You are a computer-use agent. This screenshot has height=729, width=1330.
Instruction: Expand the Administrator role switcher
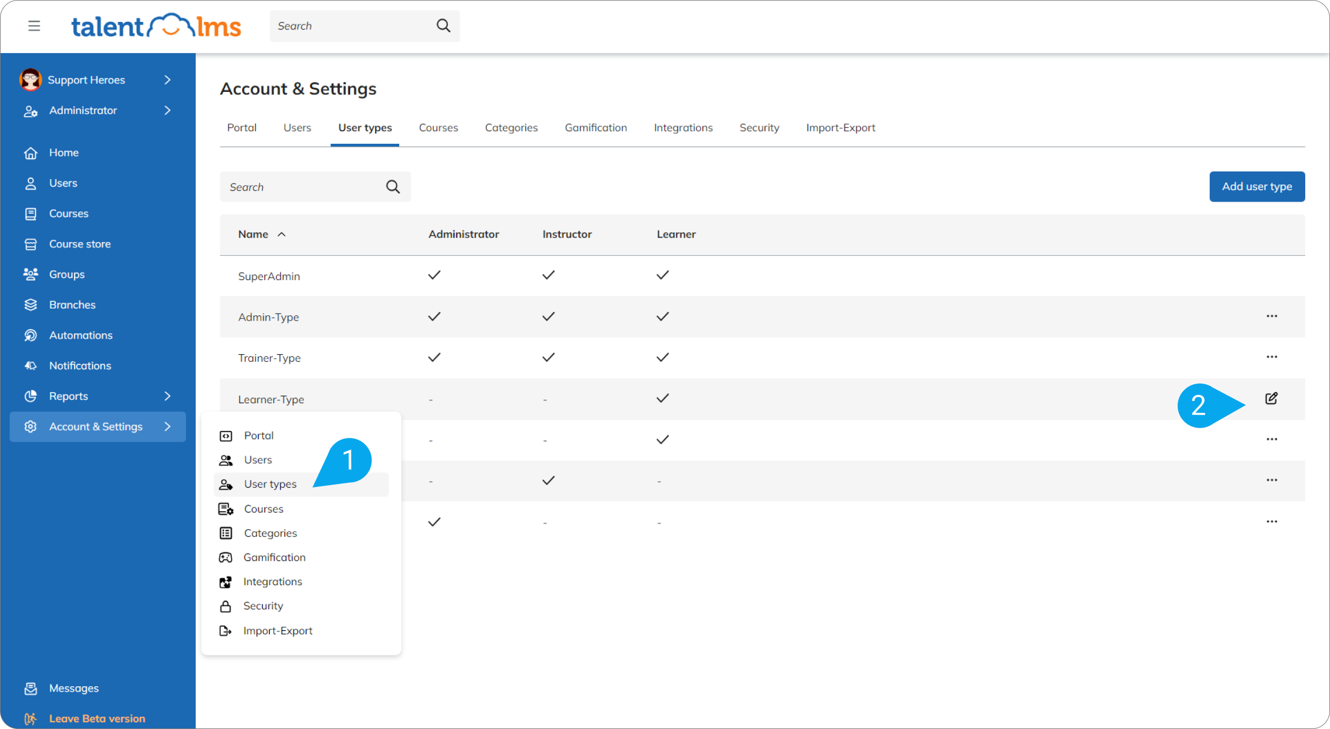[168, 110]
